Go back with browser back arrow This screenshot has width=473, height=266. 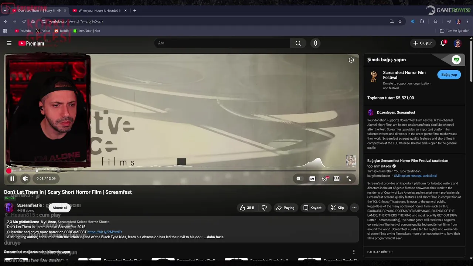pyautogui.click(x=6, y=21)
